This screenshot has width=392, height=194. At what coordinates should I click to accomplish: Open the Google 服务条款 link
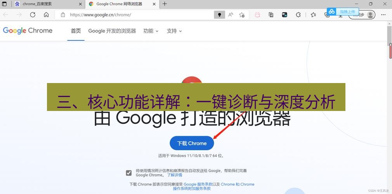tap(198, 184)
